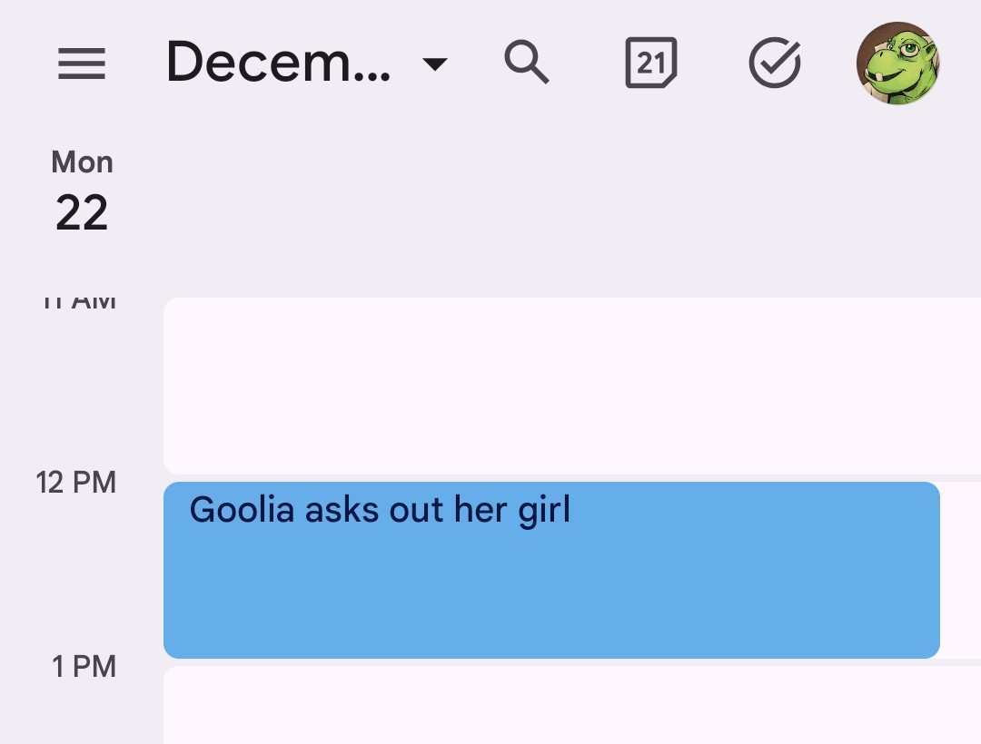Click the partially hidden 11 AM label
This screenshot has width=981, height=744.
pyautogui.click(x=80, y=302)
